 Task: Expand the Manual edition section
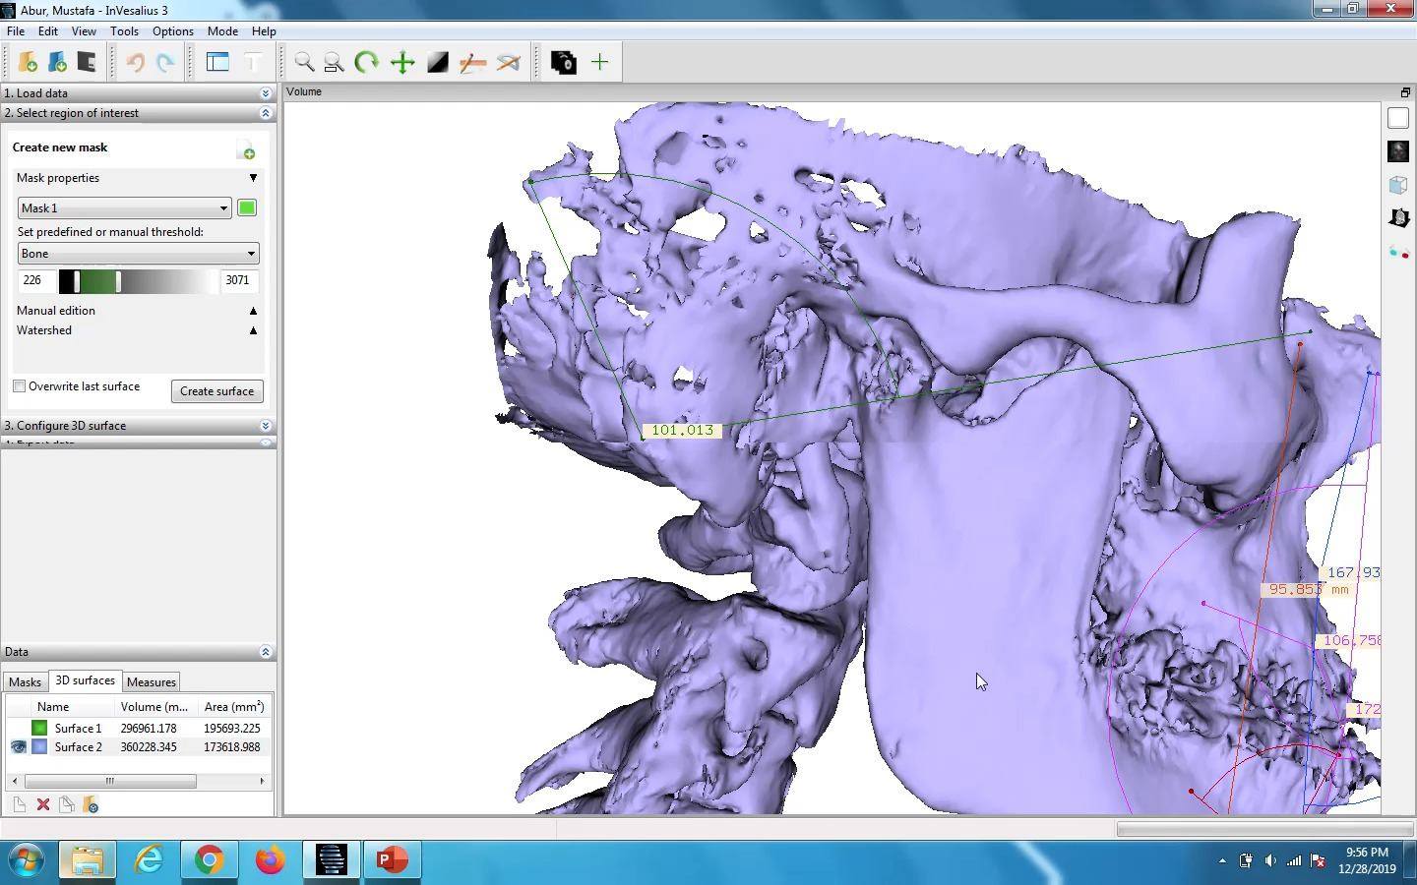pyautogui.click(x=253, y=311)
